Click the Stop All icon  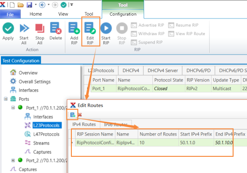pyautogui.click(x=40, y=29)
